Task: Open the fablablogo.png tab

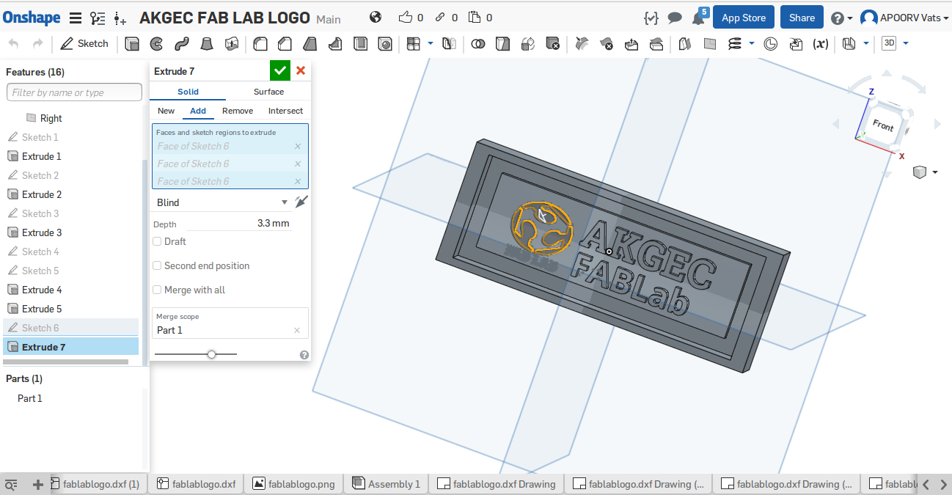Action: pos(293,484)
